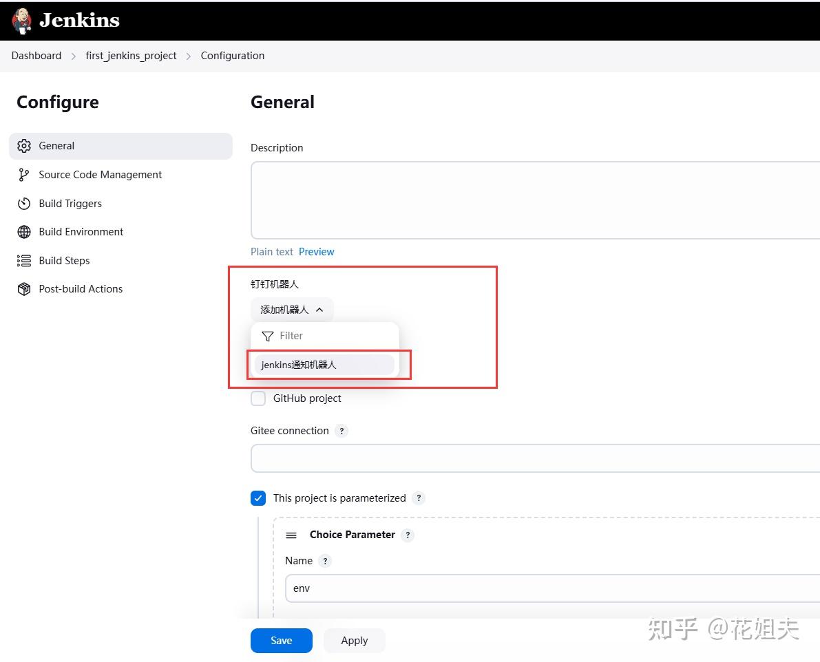
Task: Apply configuration changes
Action: pos(355,641)
